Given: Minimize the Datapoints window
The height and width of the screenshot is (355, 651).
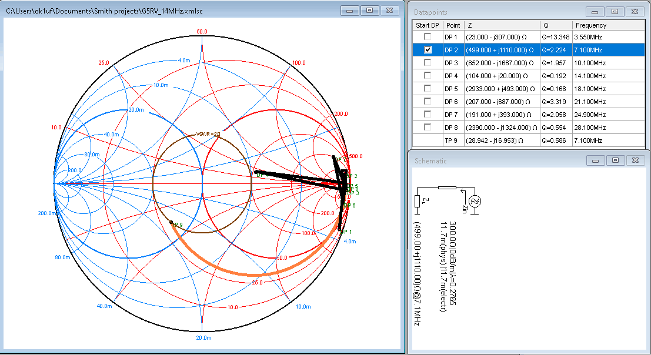Looking at the screenshot, I should click(595, 11).
